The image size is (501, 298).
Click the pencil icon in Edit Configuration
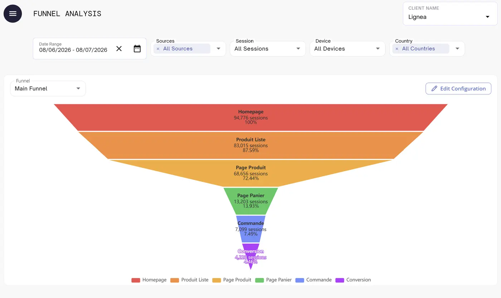point(434,89)
